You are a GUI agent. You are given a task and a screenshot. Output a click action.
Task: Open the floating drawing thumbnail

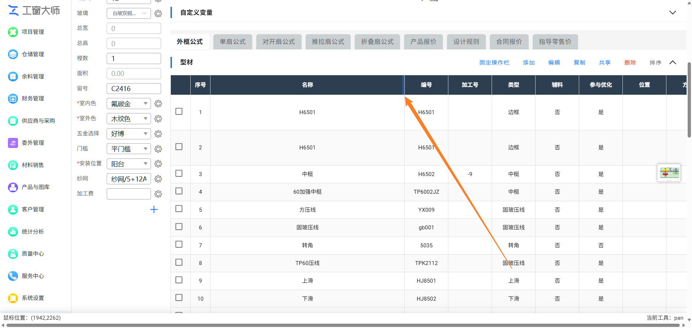coord(669,173)
